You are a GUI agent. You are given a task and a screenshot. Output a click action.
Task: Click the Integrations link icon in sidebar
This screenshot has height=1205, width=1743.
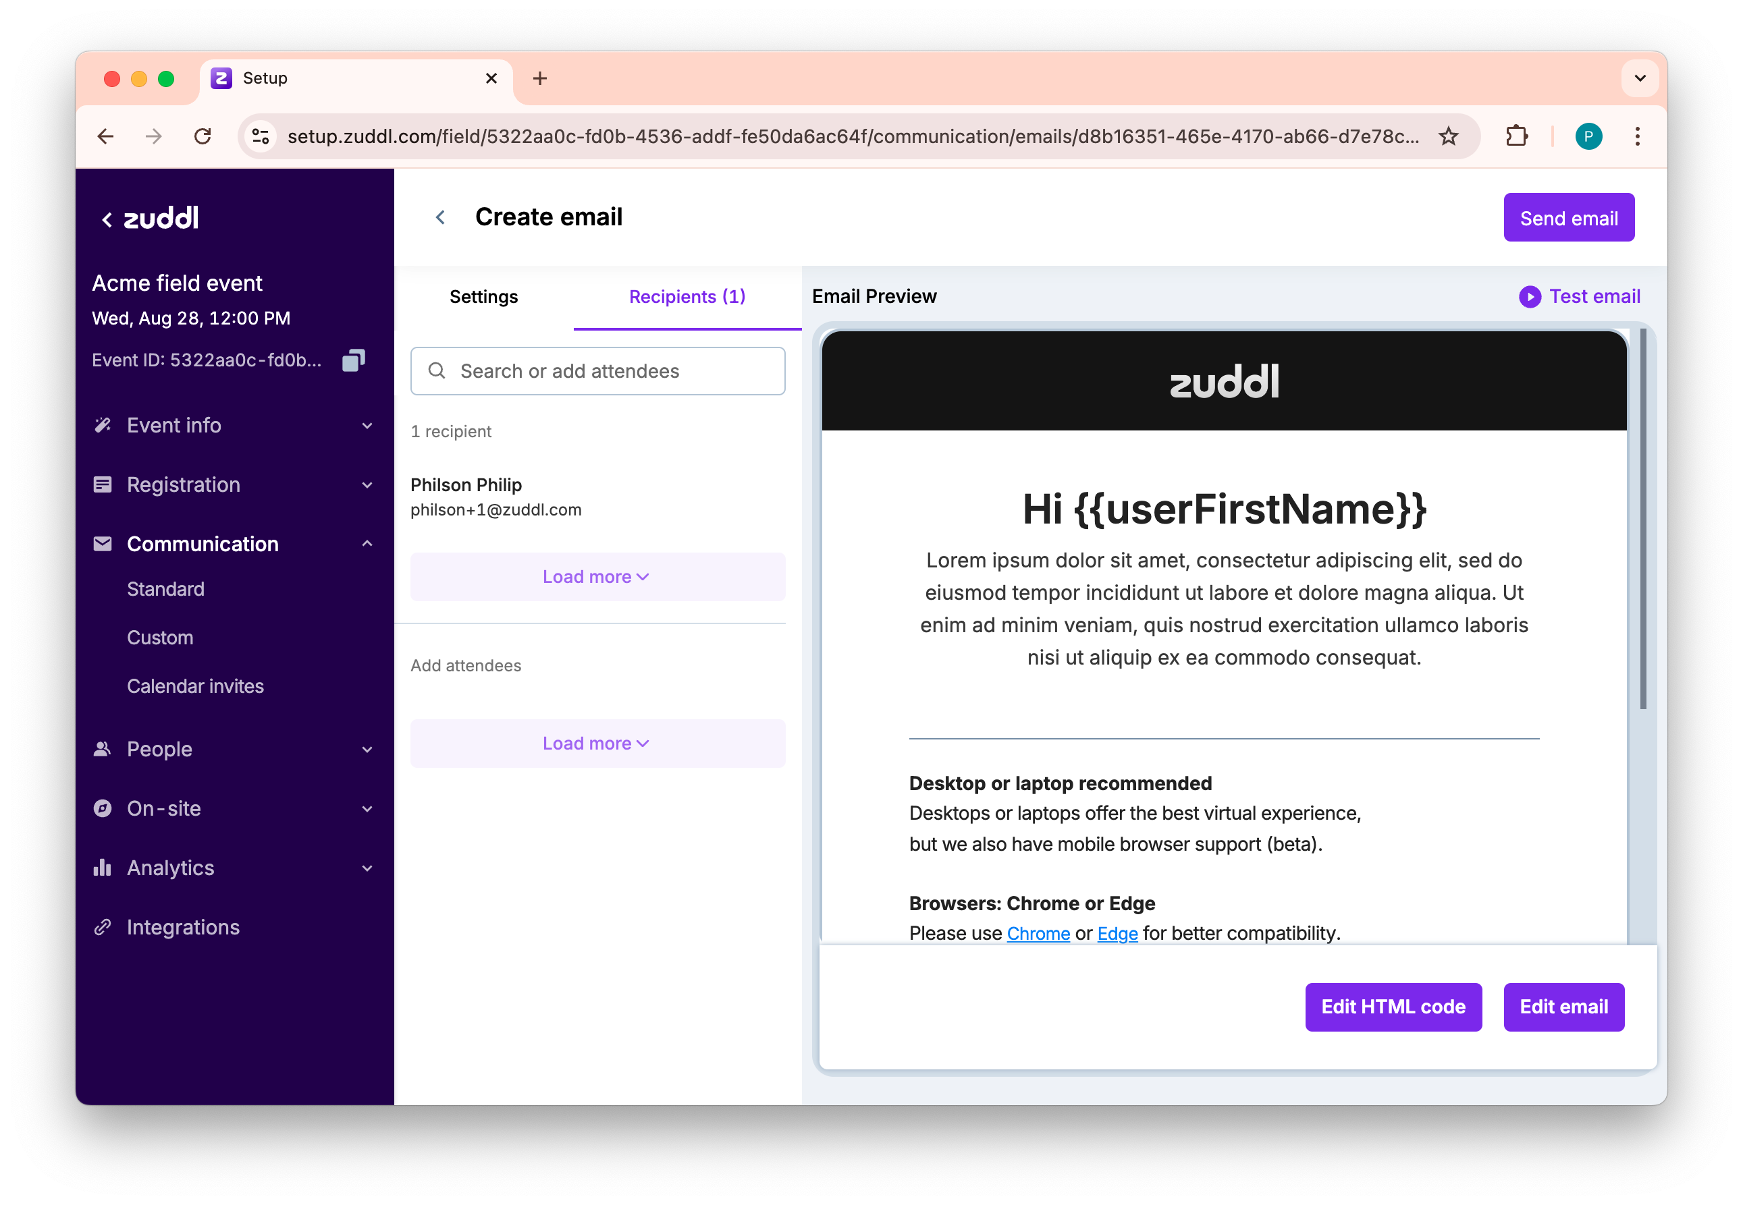103,927
